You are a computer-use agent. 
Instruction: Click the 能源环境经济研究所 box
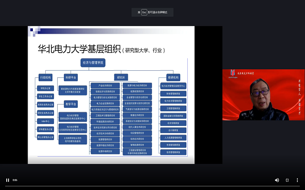[x=105, y=145]
